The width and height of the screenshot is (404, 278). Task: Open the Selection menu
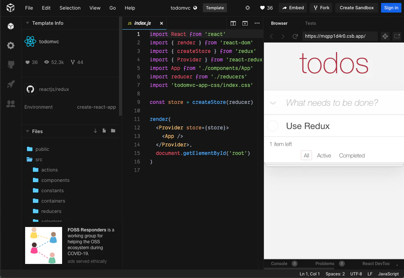[x=70, y=8]
